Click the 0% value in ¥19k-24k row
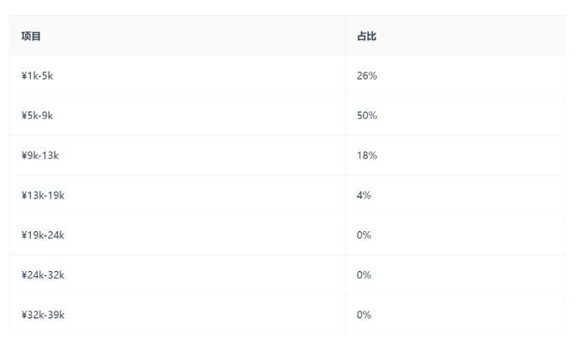Viewport: 579px width, 339px height. (x=364, y=235)
